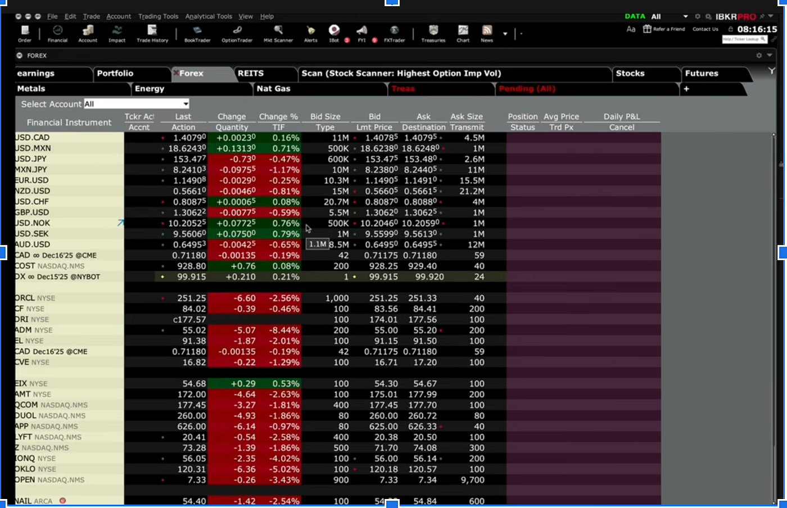Select the ORCL NYSE instrument row
The height and width of the screenshot is (508, 787).
coord(261,298)
